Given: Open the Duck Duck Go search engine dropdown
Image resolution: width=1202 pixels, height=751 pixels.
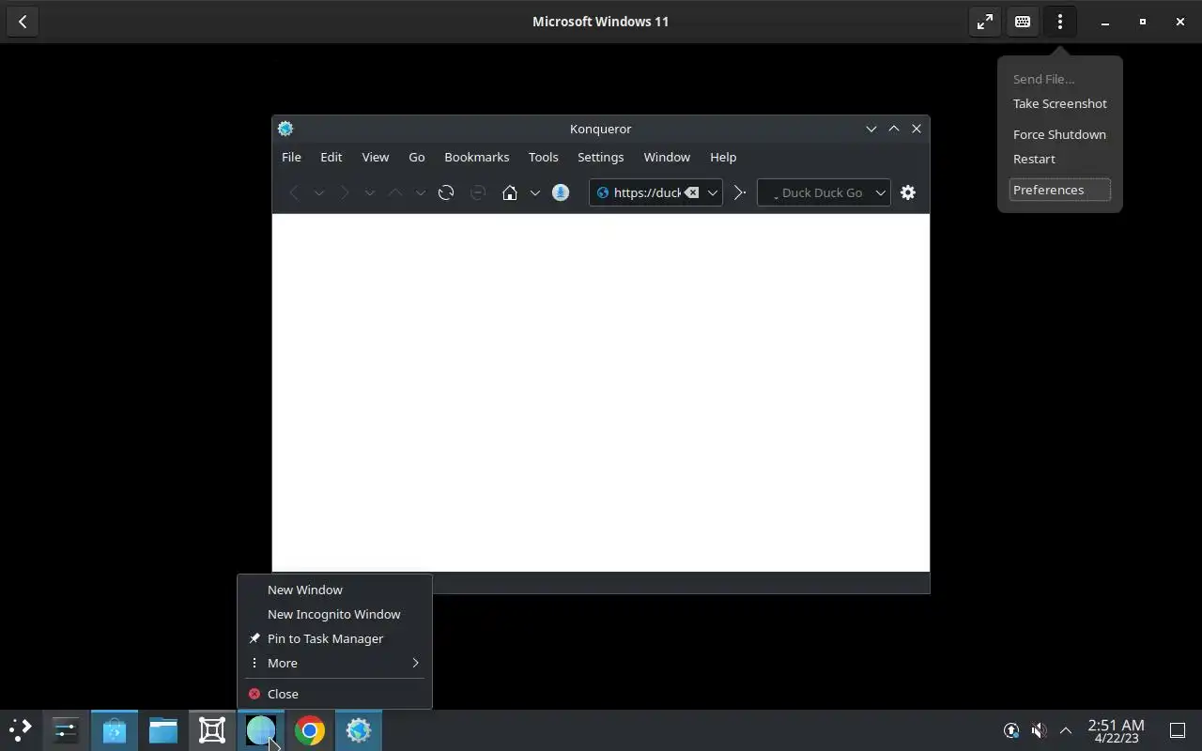Looking at the screenshot, I should [881, 192].
